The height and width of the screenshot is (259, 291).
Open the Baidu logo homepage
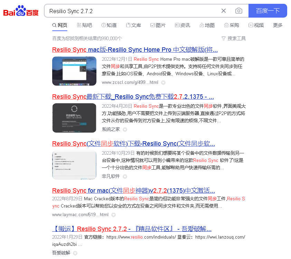(x=21, y=11)
